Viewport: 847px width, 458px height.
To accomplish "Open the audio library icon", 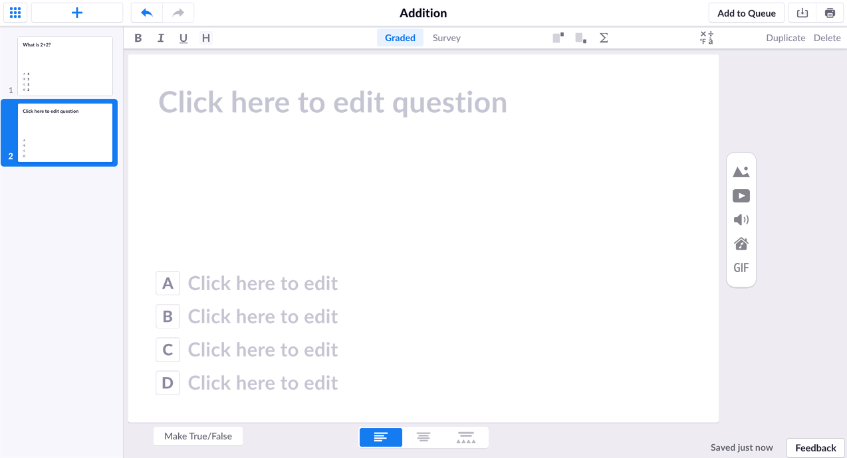I will coord(741,244).
